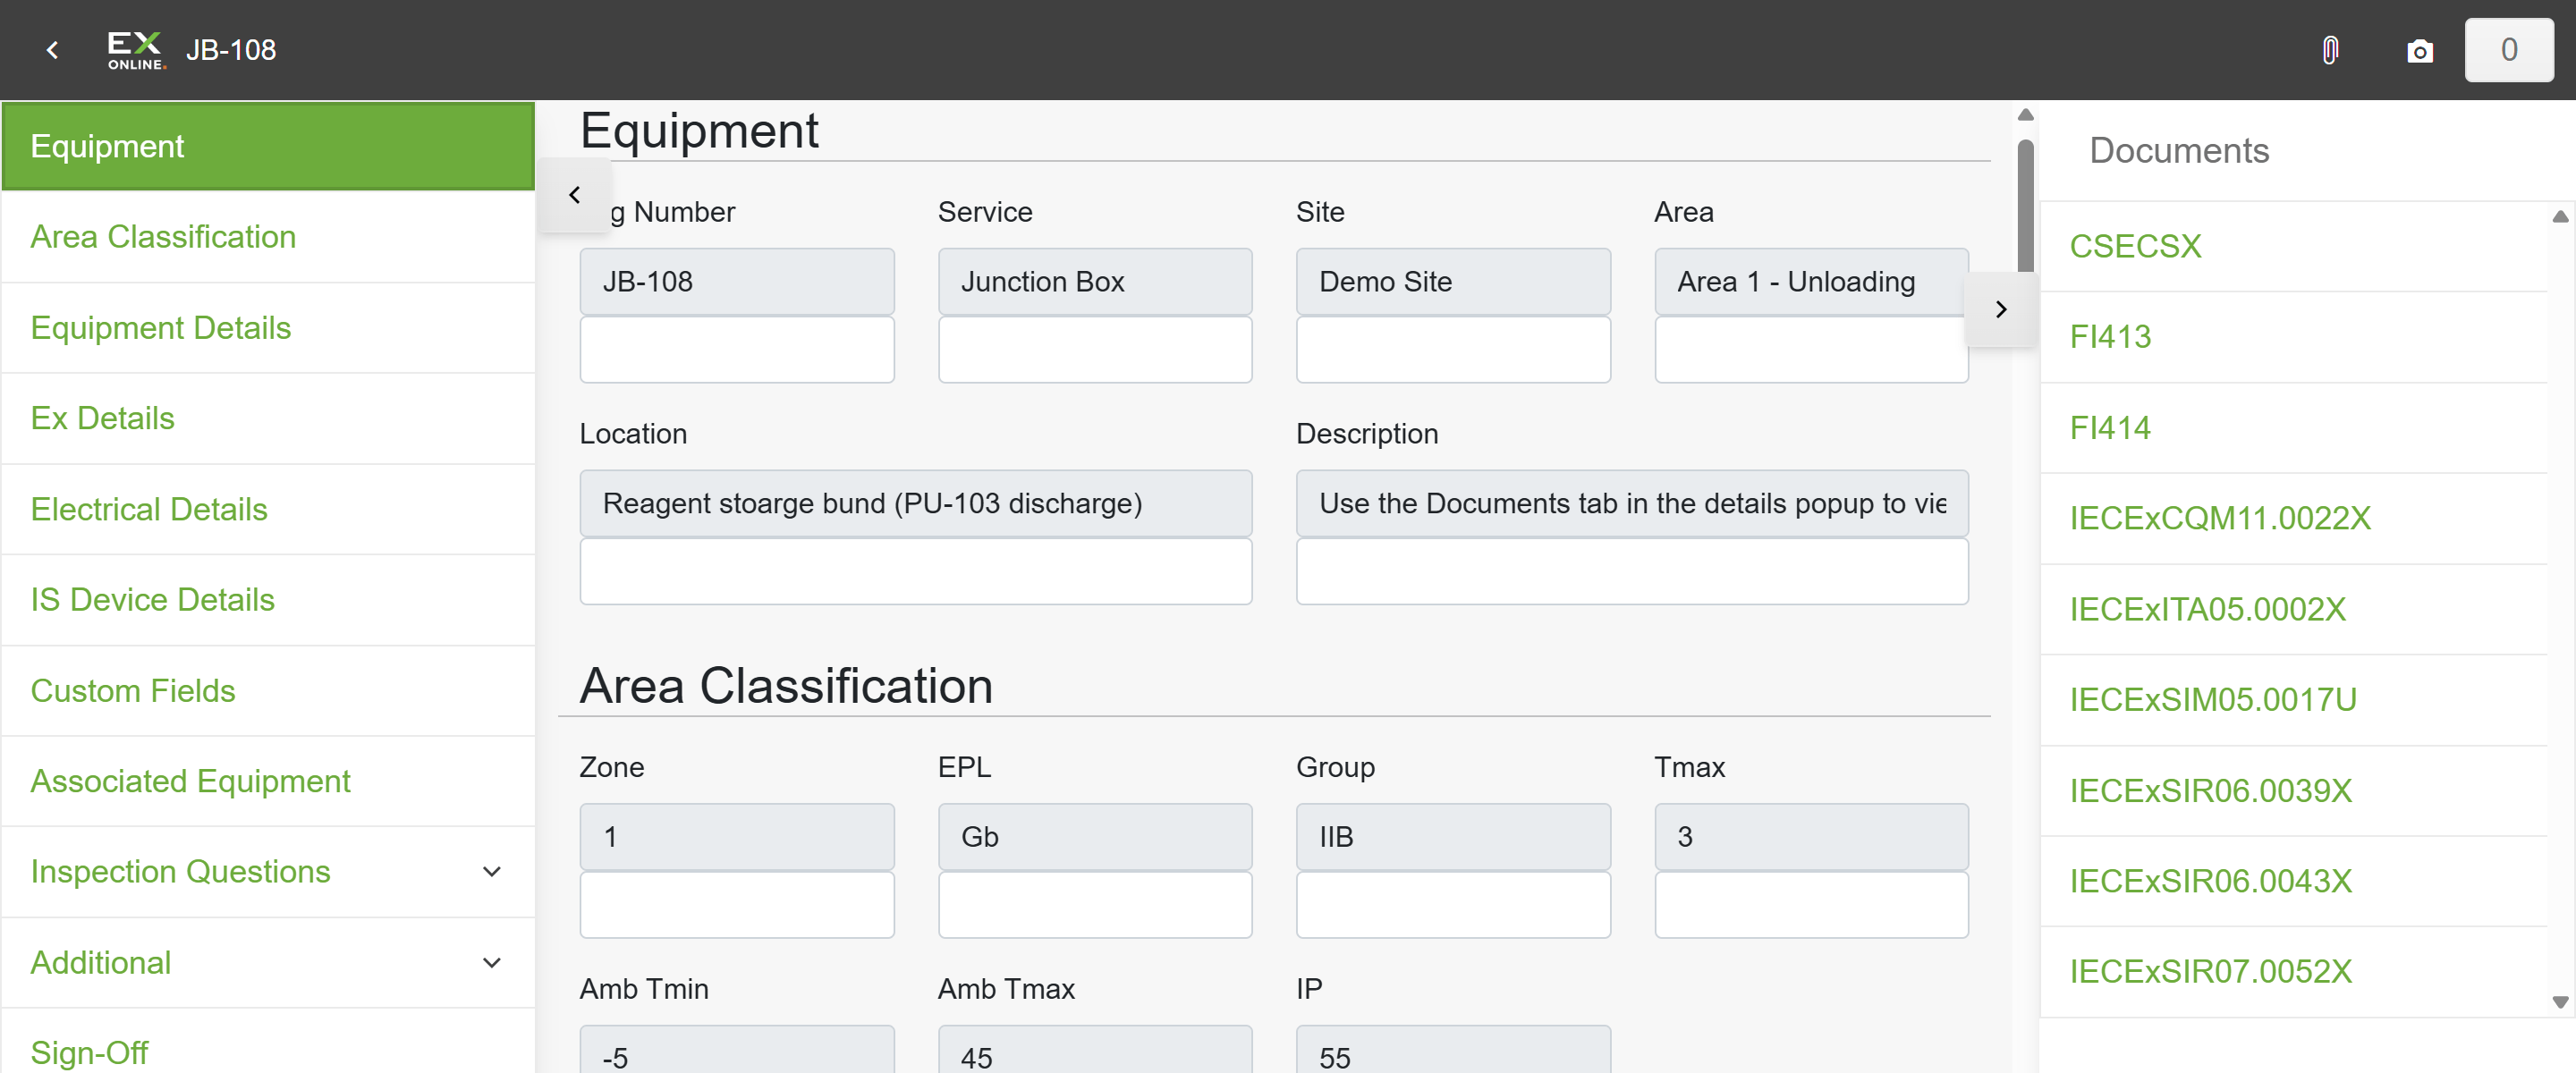2576x1073 pixels.
Task: Click the main form vertical scrollbar thumb
Action: pos(2025,206)
